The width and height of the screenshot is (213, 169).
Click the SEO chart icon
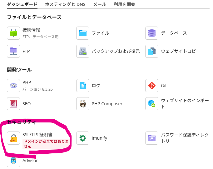click(x=13, y=104)
